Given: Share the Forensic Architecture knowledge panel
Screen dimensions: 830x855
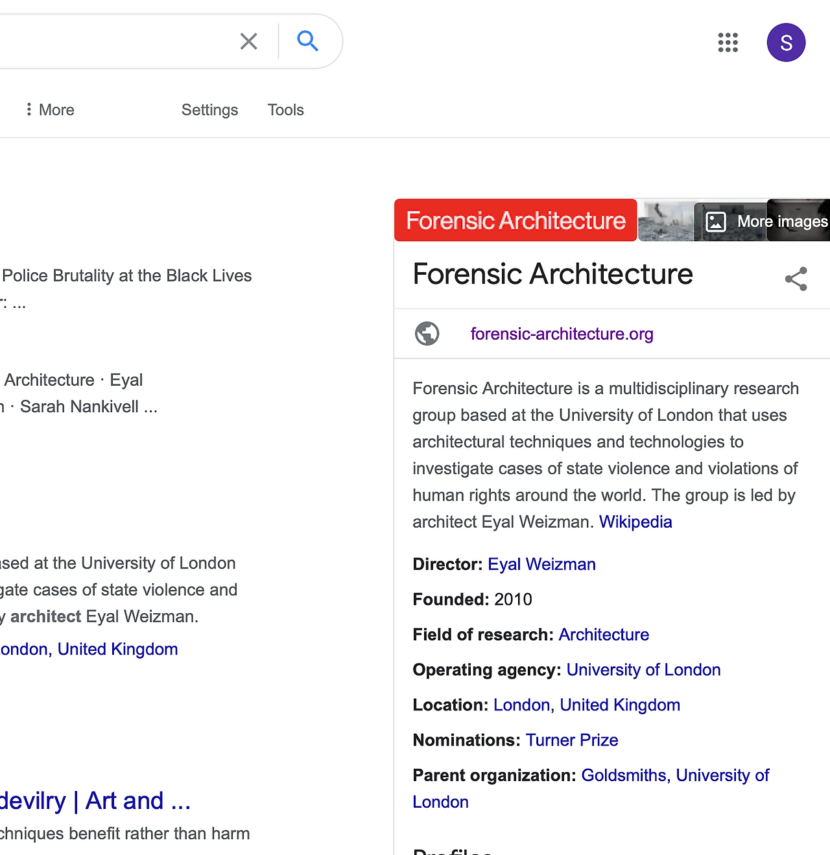Looking at the screenshot, I should pos(796,279).
